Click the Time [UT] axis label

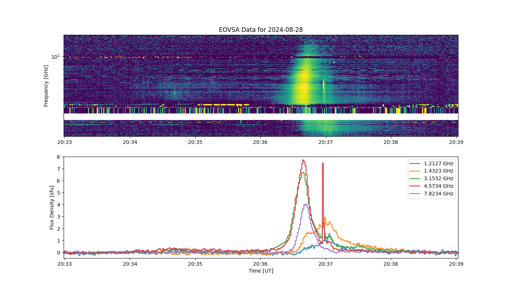pyautogui.click(x=261, y=271)
